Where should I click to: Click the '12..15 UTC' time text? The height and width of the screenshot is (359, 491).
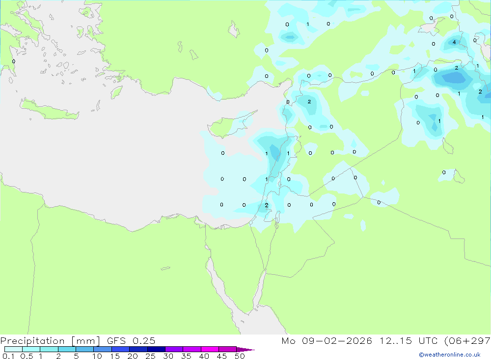pos(409,341)
